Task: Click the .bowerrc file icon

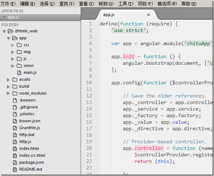Action: click(15, 101)
